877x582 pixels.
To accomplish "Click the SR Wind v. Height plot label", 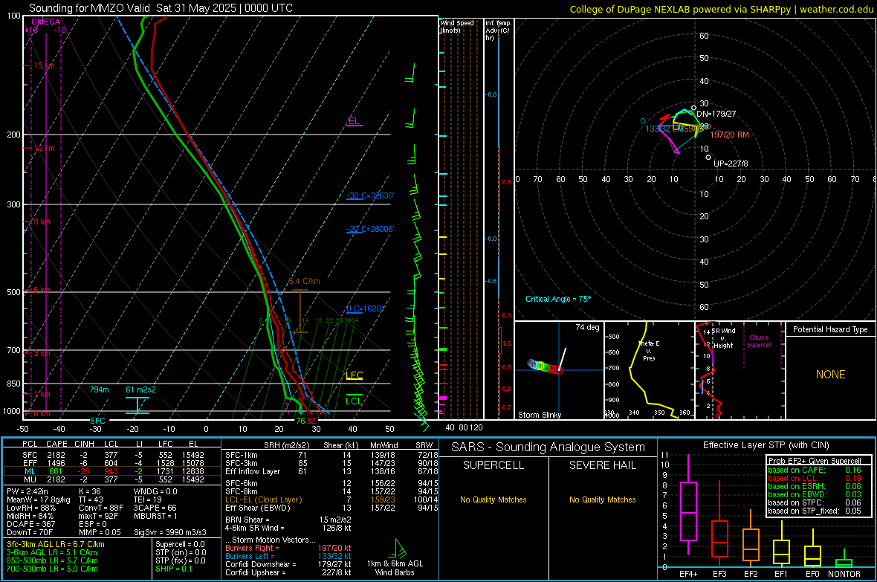I will [x=724, y=338].
